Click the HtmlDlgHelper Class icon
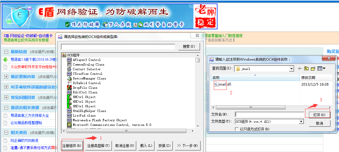Screen dimensions: 339x152 point(69,111)
